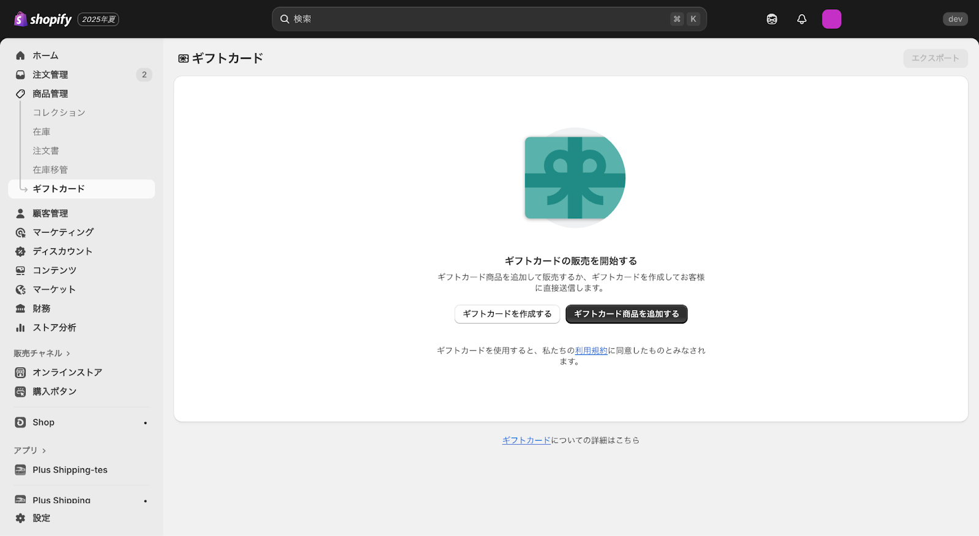Click the Shop app icon
Image resolution: width=979 pixels, height=536 pixels.
tap(20, 422)
